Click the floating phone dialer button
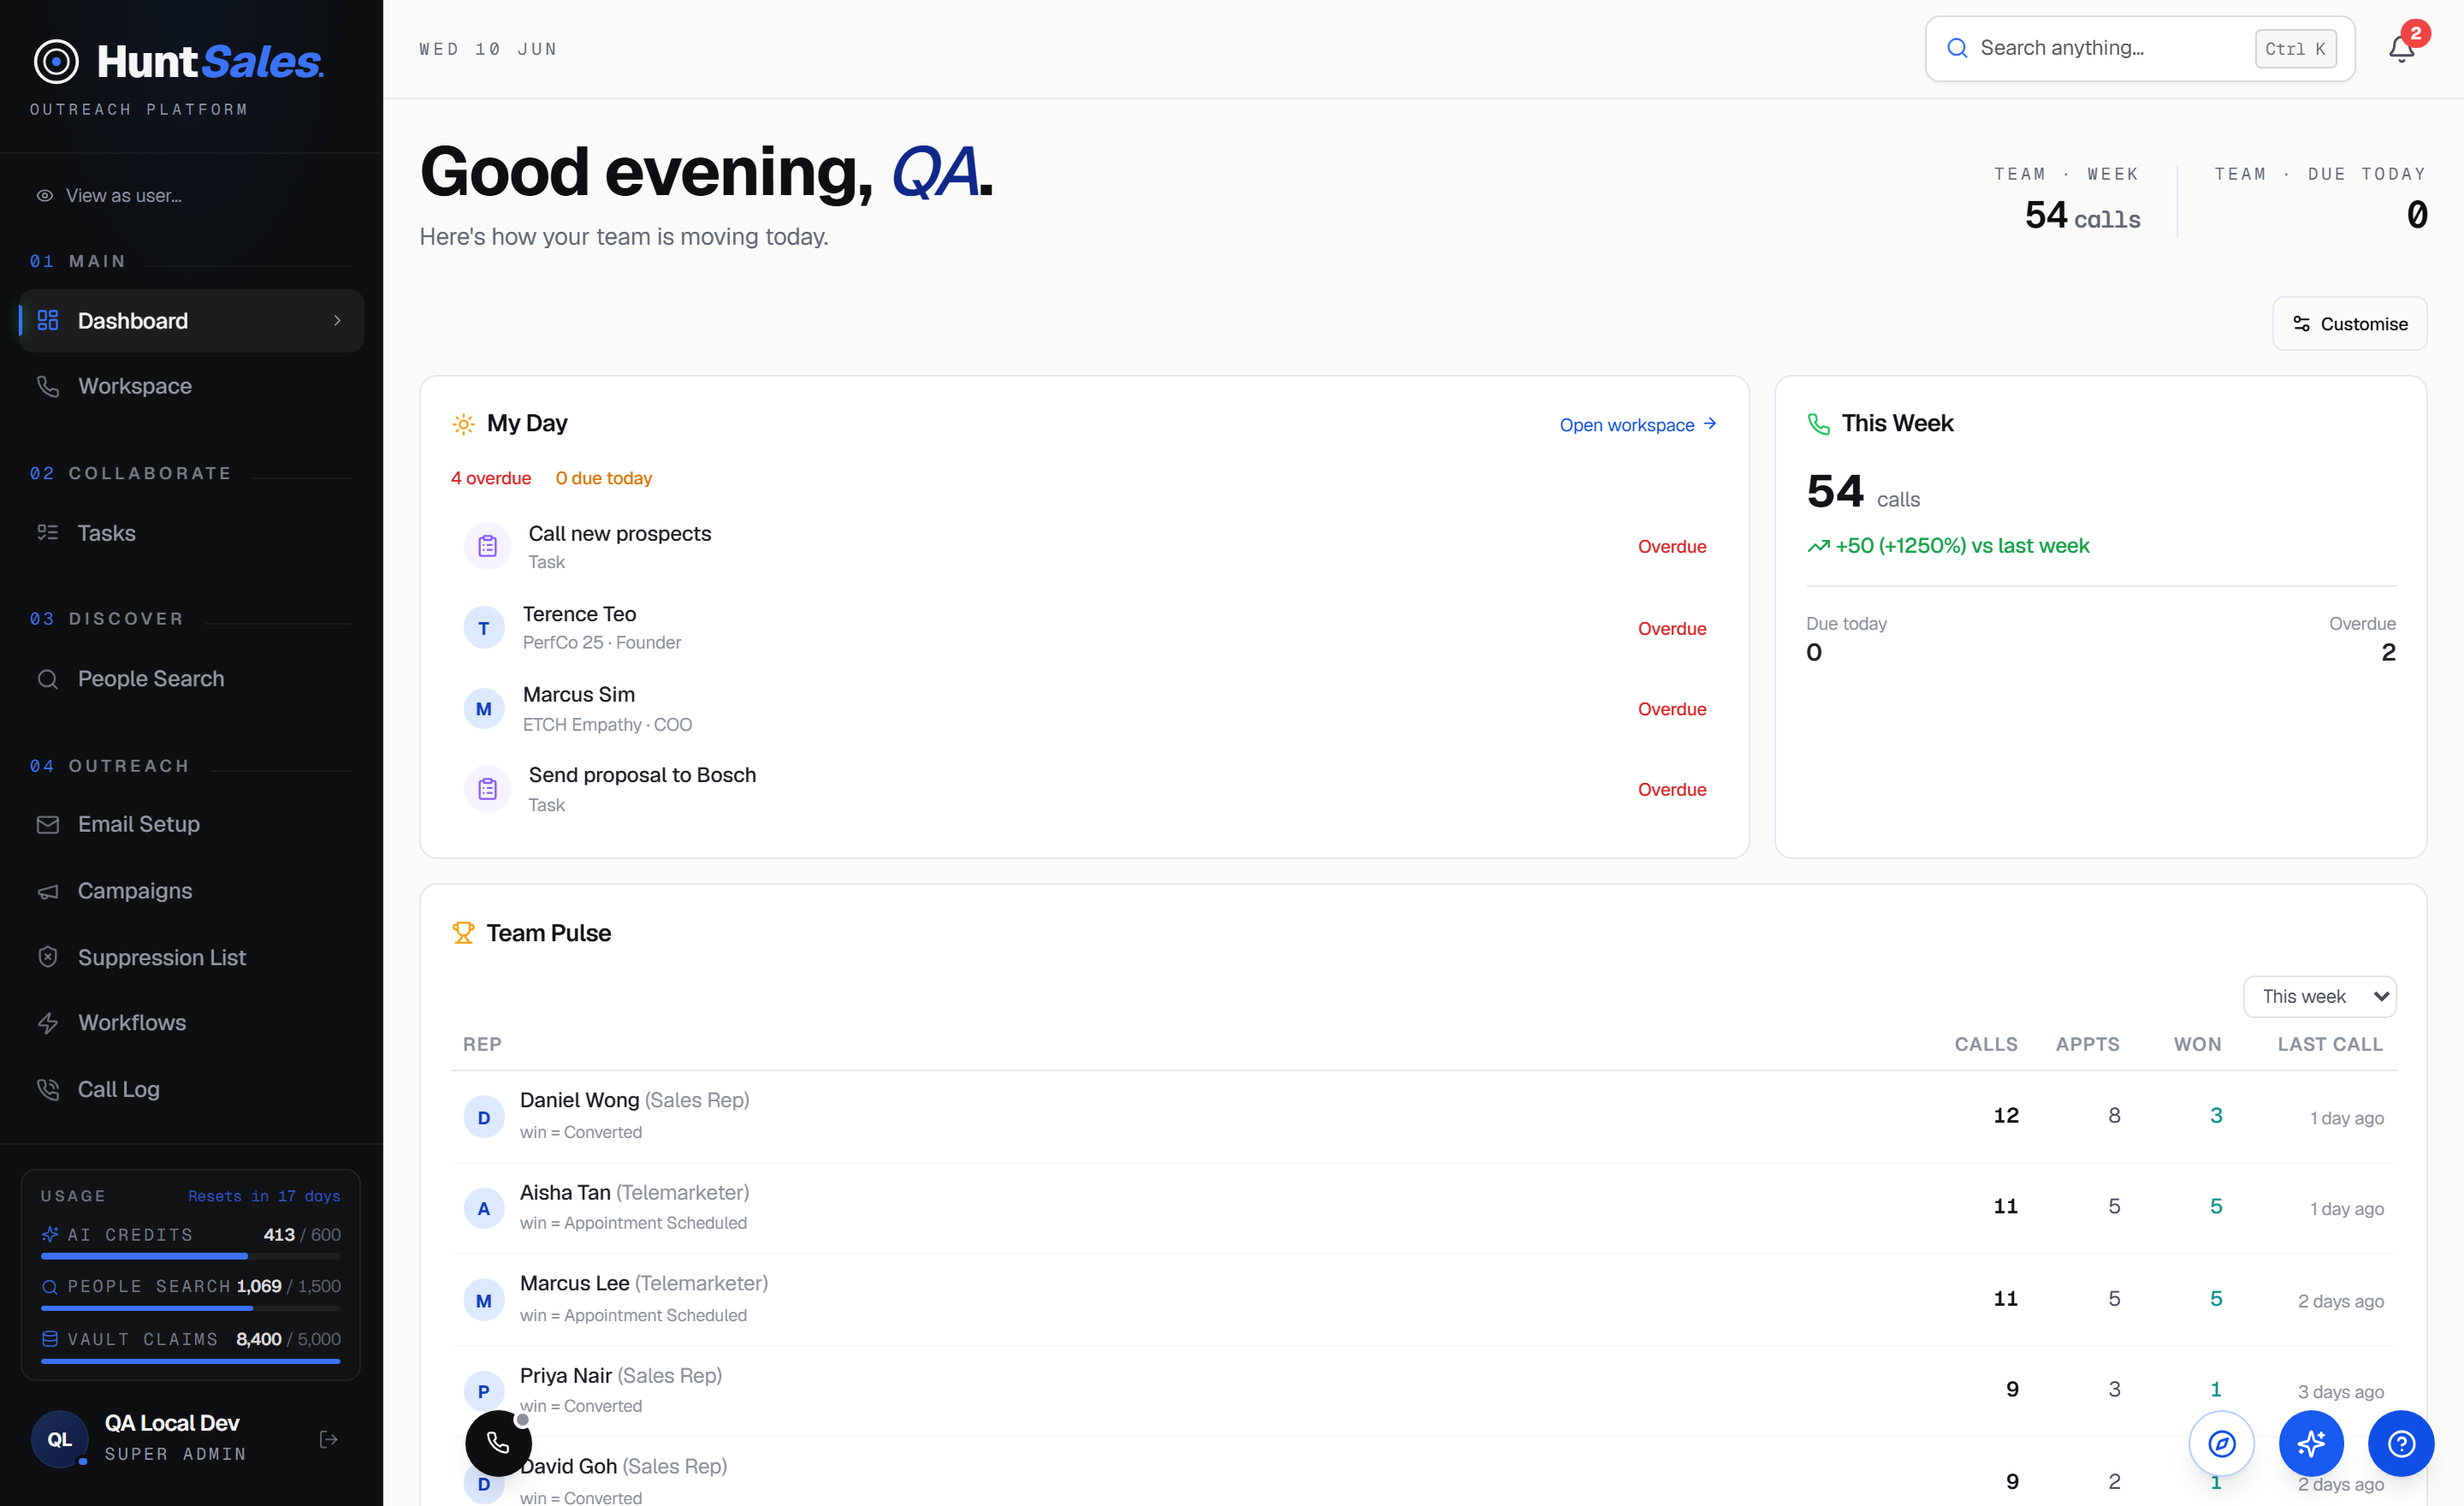 pyautogui.click(x=498, y=1442)
